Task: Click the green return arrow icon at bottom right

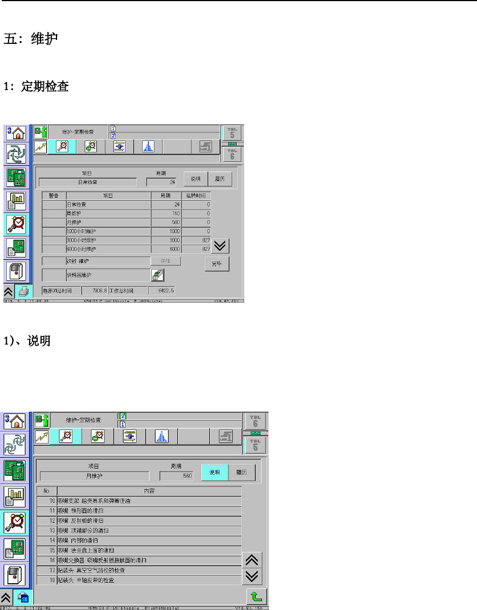Action: (256, 596)
